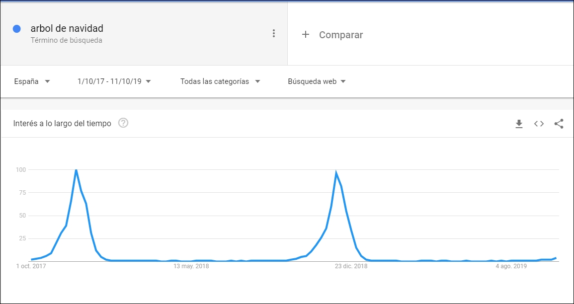Click the download arrow above the chart

coord(519,124)
